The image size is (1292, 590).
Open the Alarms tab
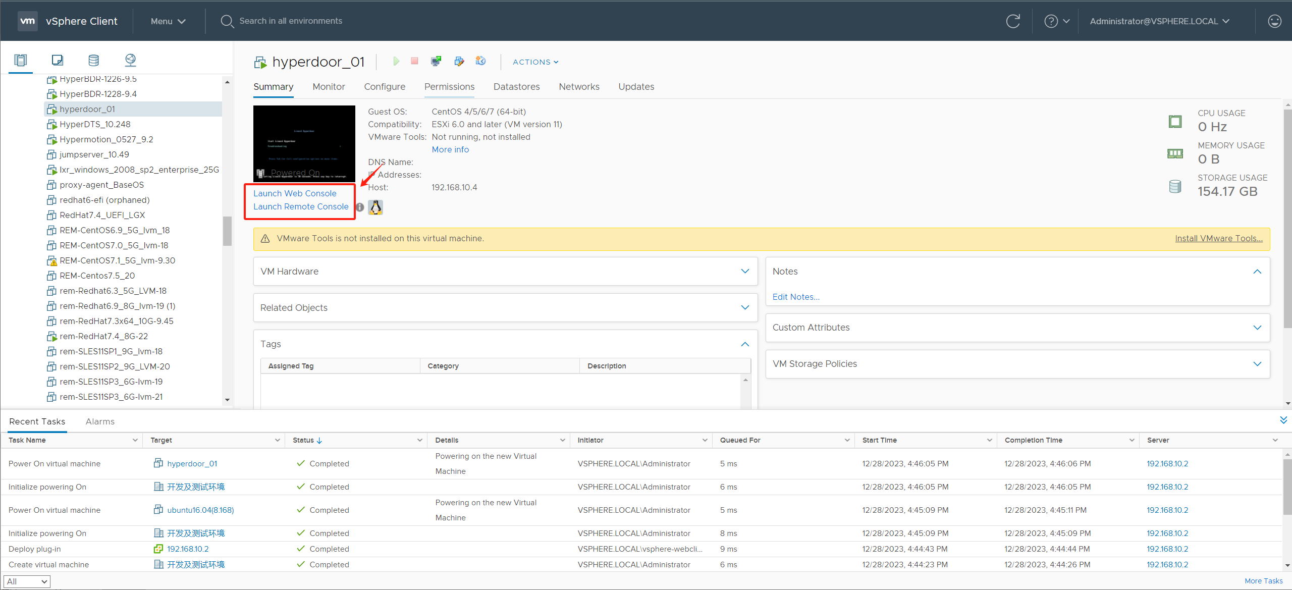tap(100, 421)
